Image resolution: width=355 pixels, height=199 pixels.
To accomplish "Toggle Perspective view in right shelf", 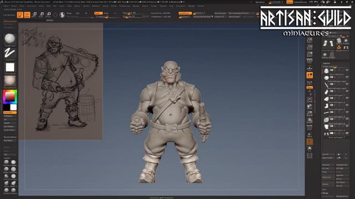I will [310, 61].
